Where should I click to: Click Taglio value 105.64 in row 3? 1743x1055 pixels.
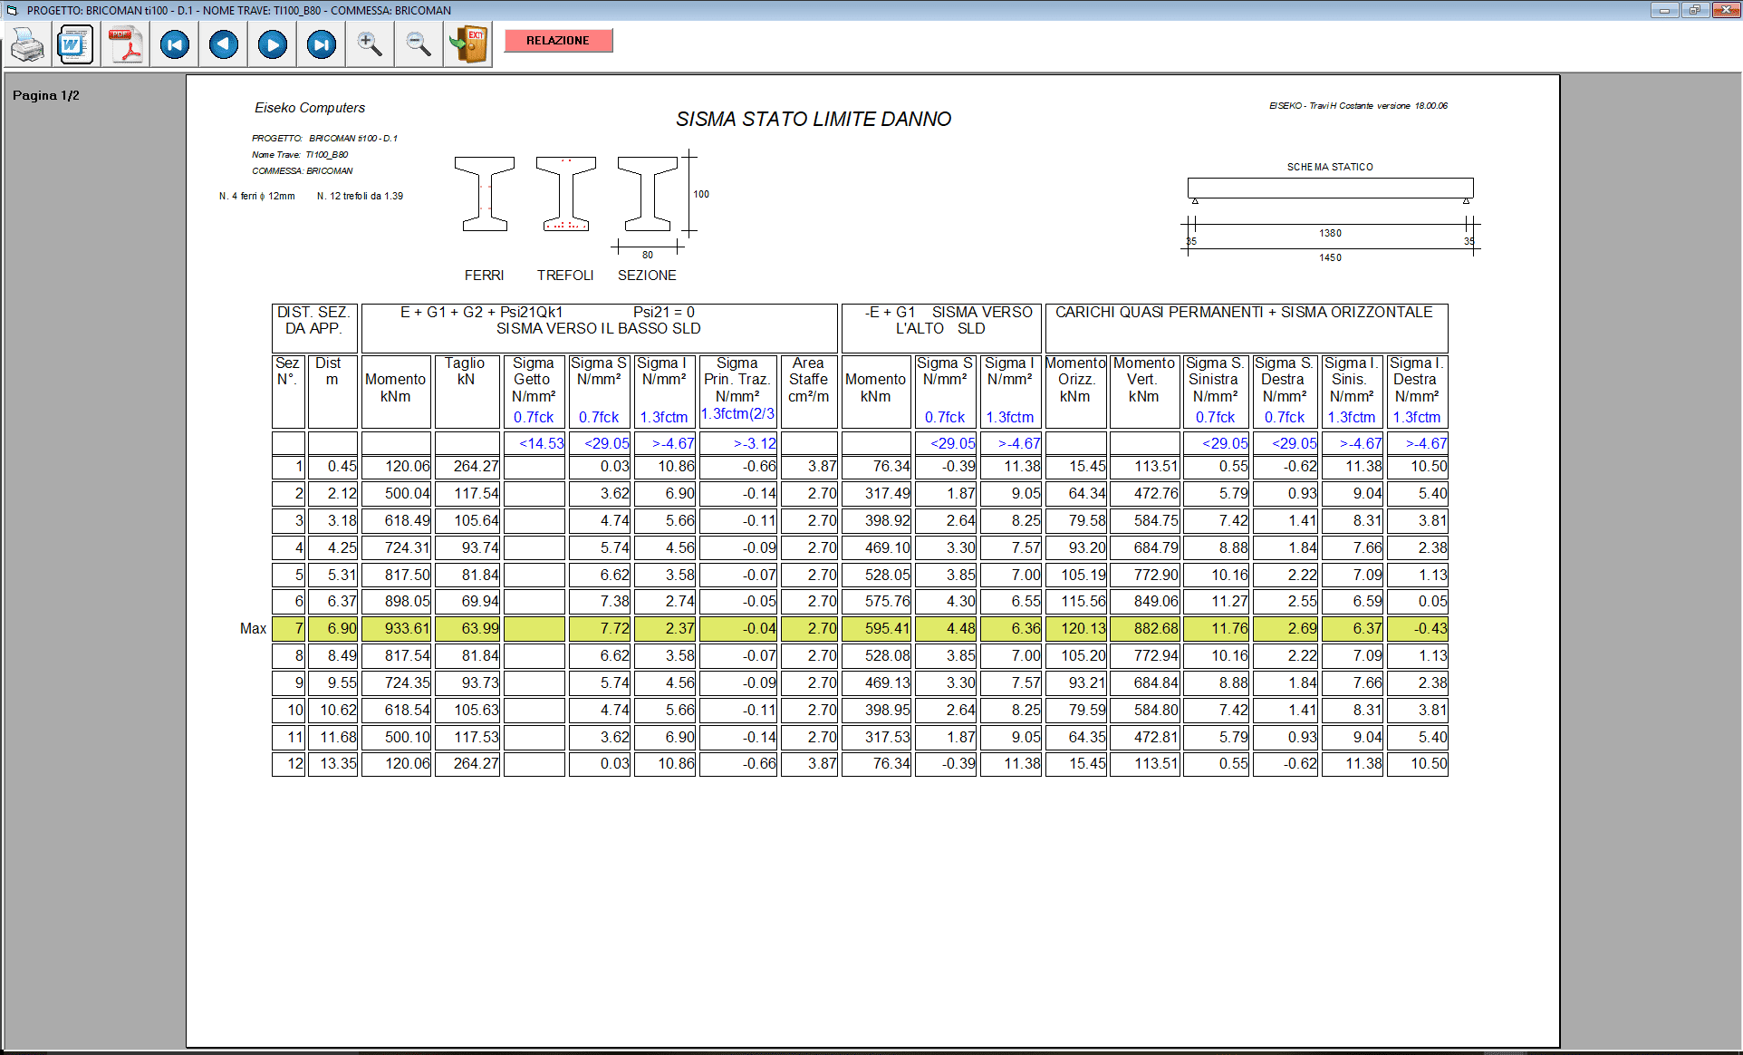(x=467, y=521)
